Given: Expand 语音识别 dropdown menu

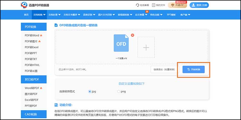Looking at the screenshot, I should coord(89,15).
